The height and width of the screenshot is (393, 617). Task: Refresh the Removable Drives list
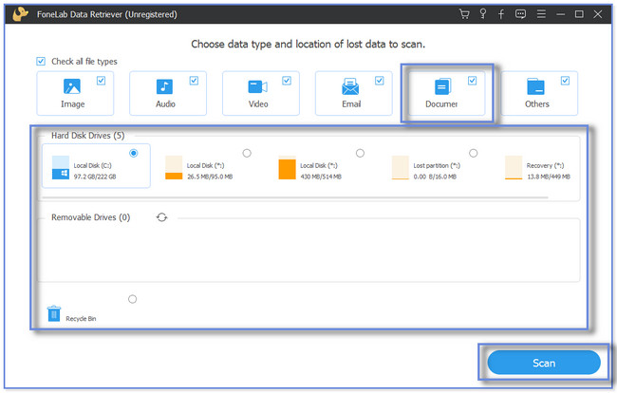coord(161,217)
